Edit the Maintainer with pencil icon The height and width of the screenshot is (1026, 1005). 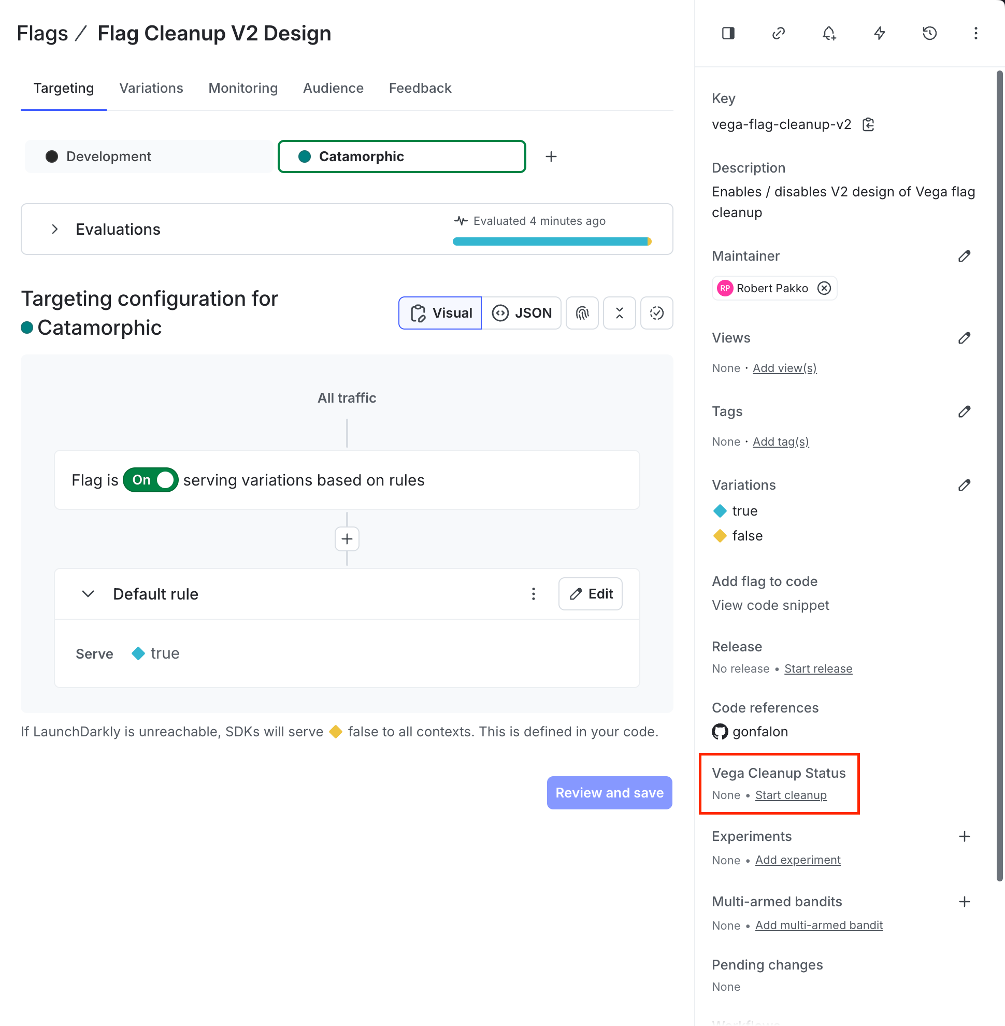click(964, 256)
